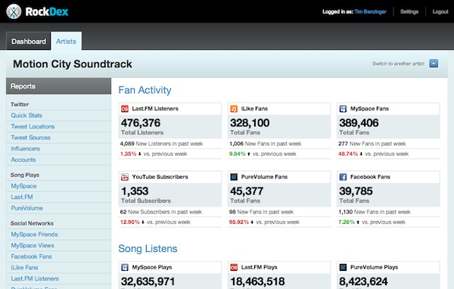Viewport: 454px width, 289px height.
Task: Click the MySpace Fans icon
Action: pyautogui.click(x=343, y=109)
